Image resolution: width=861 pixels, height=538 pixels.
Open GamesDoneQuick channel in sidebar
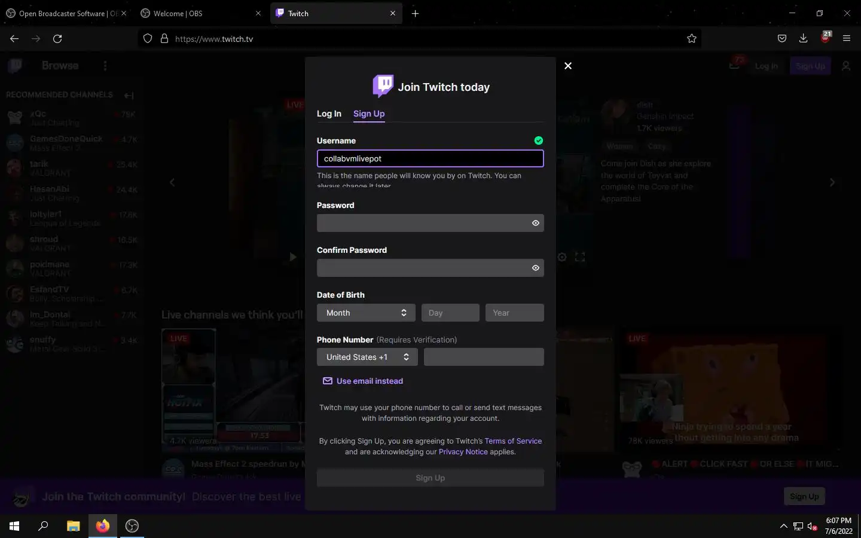(72, 143)
